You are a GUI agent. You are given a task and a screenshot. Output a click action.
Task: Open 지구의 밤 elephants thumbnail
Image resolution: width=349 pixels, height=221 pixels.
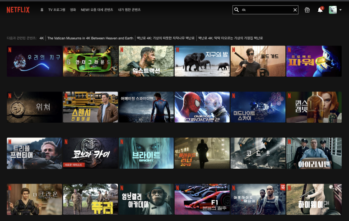click(x=202, y=61)
